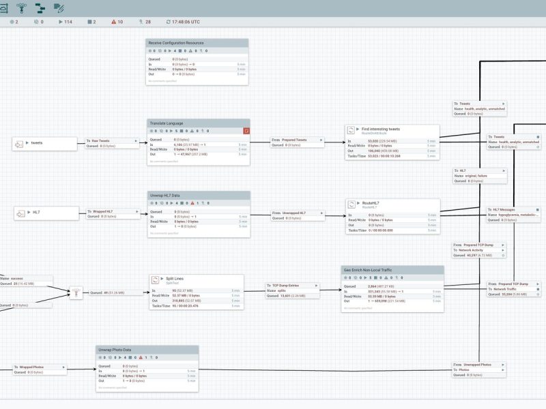Click the RouteHL7 processor name
This screenshot has width=546, height=409.
pyautogui.click(x=371, y=203)
